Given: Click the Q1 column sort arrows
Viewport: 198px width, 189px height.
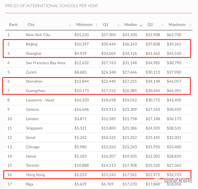Looking at the screenshot, I should (x=118, y=25).
